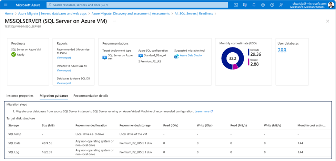
Task: View report for Databases to Azure SQL DB
Action: 64,83
